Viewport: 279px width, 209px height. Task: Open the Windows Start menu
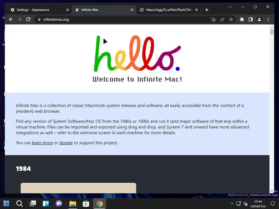7,204
